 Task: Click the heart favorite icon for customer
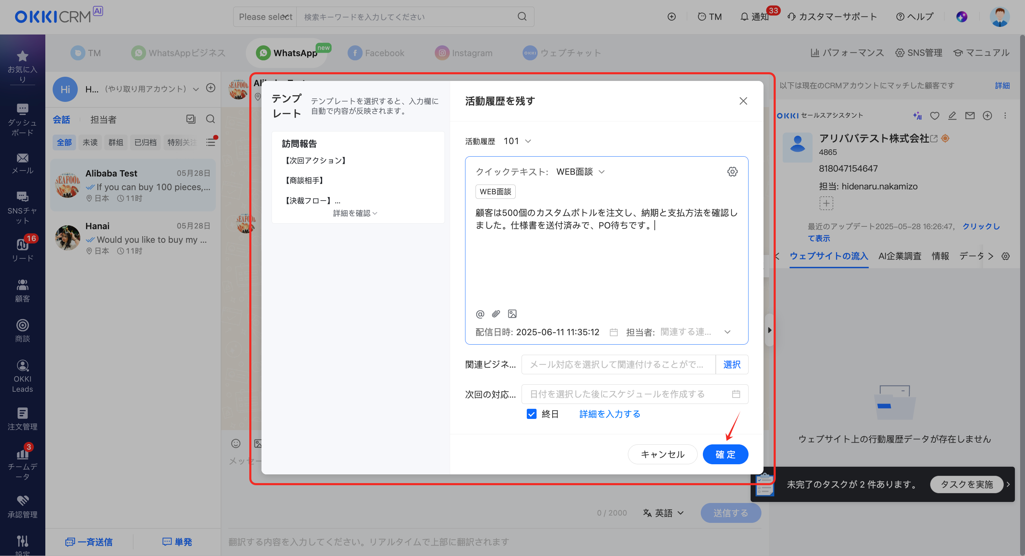click(934, 115)
